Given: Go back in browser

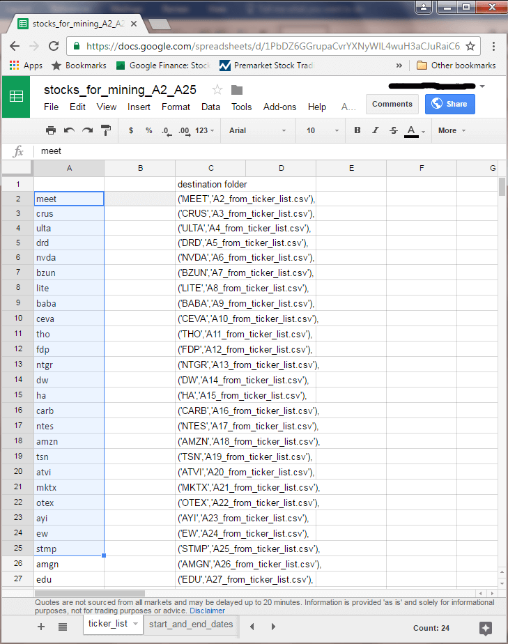Looking at the screenshot, I should coord(15,46).
